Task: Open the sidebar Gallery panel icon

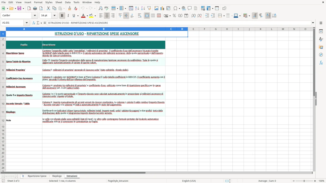Action: point(321,47)
